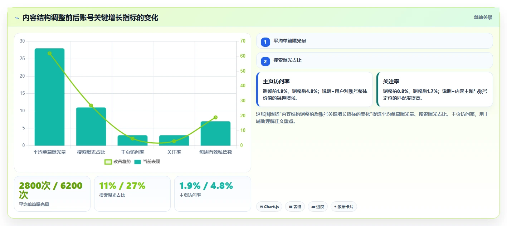Click the trend line point on 每周有效私信数
The height and width of the screenshot is (226, 507).
pyautogui.click(x=215, y=117)
